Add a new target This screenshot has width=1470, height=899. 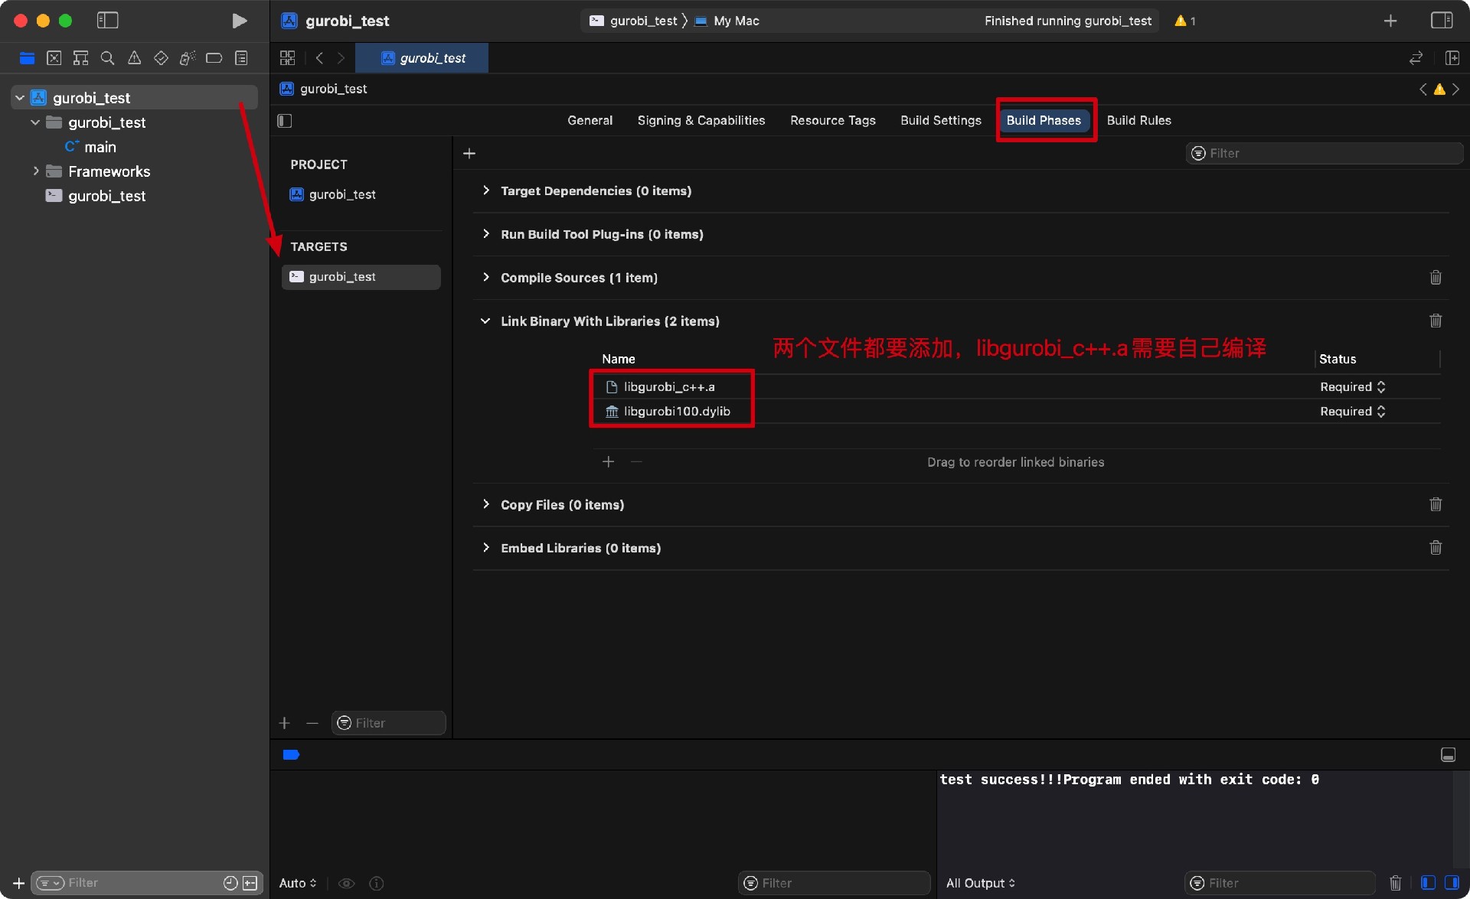click(285, 723)
